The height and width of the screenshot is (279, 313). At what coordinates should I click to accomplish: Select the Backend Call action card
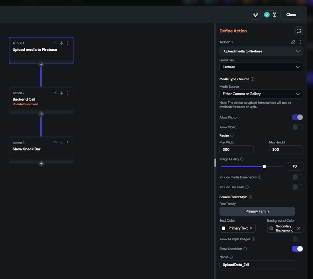tap(41, 100)
